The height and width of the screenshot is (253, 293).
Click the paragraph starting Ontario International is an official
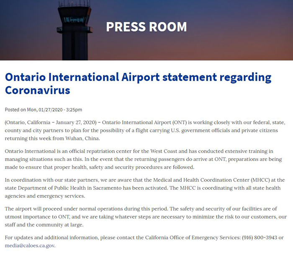(143, 159)
